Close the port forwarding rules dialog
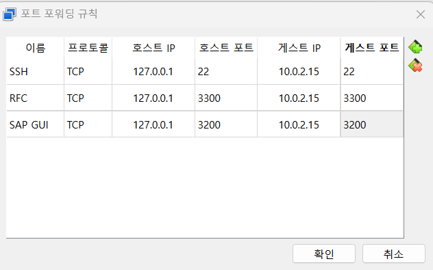 [420, 14]
